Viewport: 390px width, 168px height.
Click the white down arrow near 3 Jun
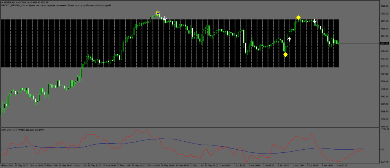pyautogui.click(x=315, y=22)
